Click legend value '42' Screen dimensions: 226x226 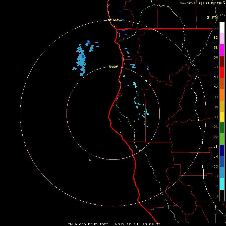click(x=216, y=87)
